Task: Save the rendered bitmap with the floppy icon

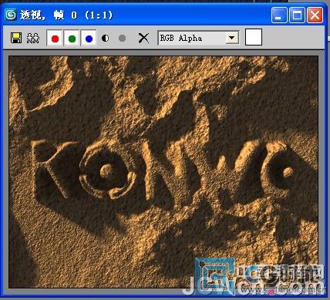Action: click(16, 38)
